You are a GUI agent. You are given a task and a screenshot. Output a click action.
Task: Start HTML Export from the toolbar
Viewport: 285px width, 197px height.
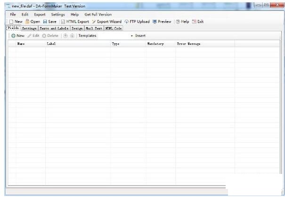75,22
